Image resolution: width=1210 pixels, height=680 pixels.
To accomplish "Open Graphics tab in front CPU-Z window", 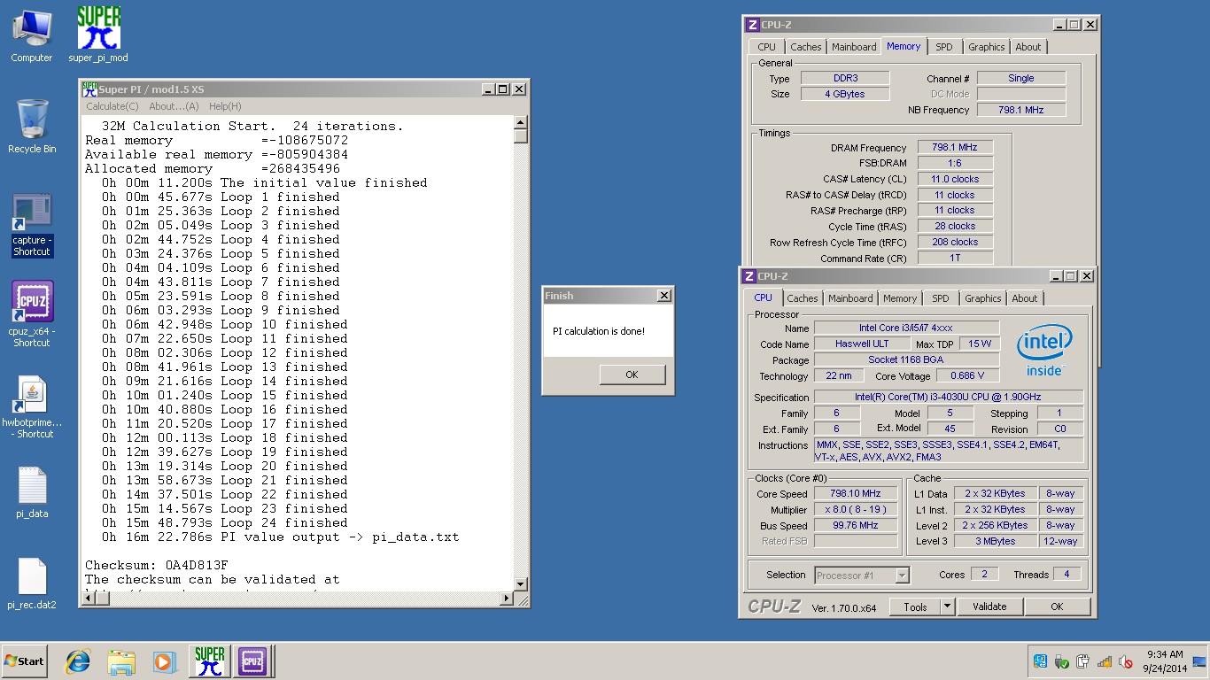I will pos(982,298).
